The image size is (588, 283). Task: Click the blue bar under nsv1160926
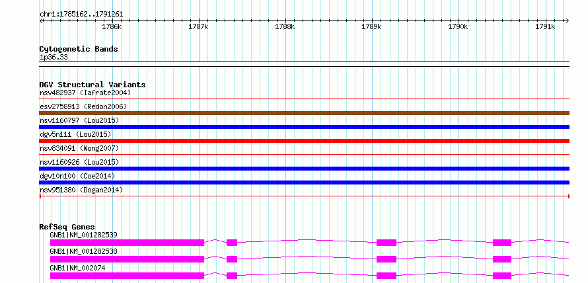click(305, 169)
